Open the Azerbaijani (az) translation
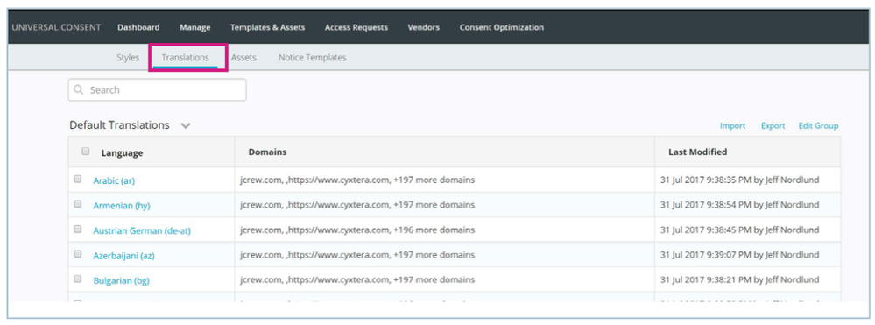The width and height of the screenshot is (875, 325). click(123, 256)
